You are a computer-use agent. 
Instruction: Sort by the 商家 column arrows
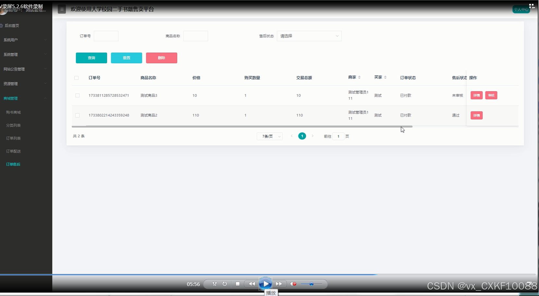coord(359,77)
